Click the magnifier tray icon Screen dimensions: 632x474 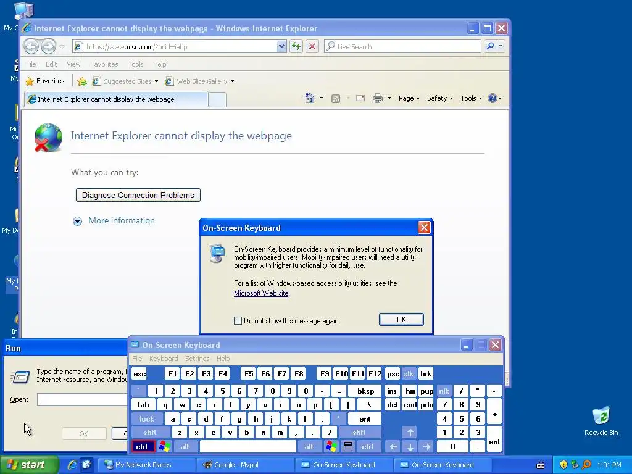pos(587,465)
